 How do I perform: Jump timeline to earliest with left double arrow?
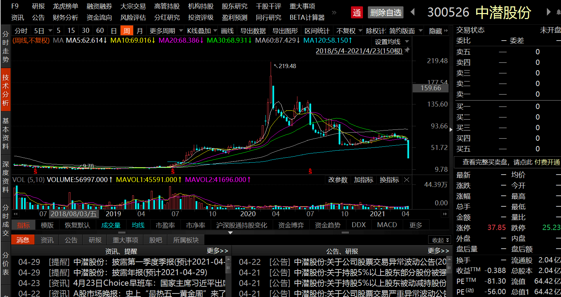tap(16, 214)
